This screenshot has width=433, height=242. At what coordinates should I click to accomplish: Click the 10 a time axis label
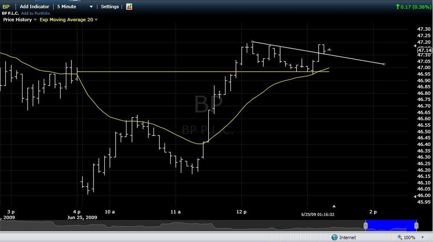(110, 212)
